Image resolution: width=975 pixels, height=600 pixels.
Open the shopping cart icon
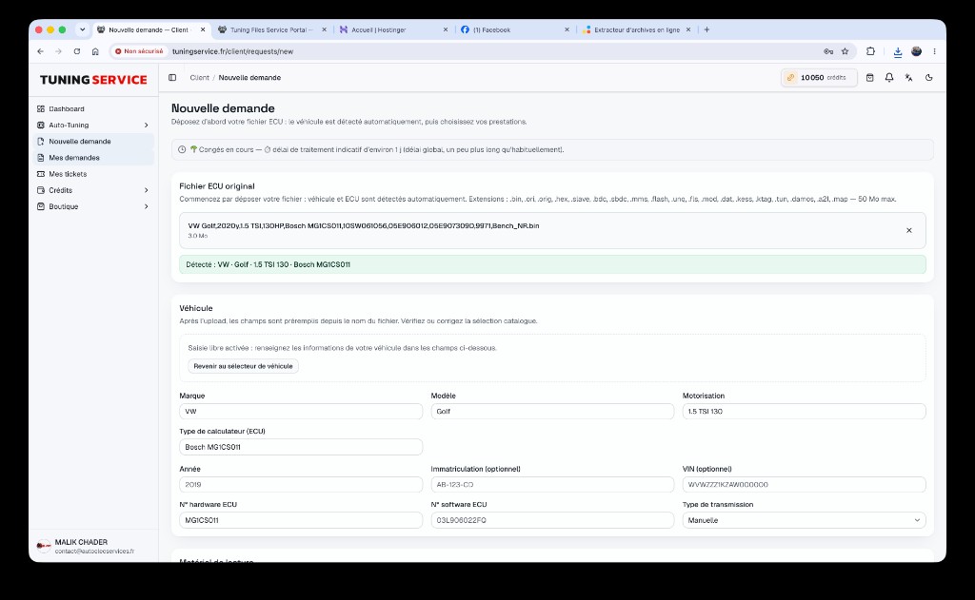[x=870, y=78]
